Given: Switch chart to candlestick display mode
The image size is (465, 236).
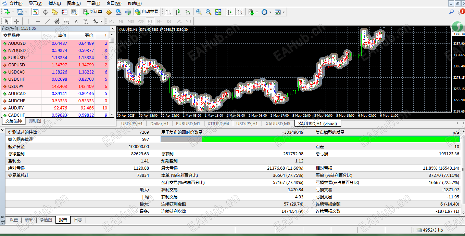Looking at the screenshot, I should point(178,12).
